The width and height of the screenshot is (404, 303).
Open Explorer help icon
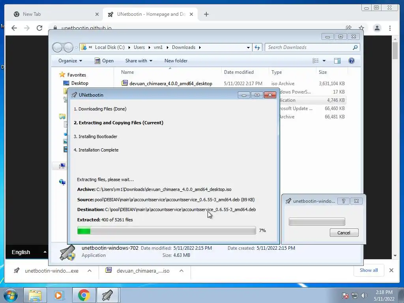351,61
